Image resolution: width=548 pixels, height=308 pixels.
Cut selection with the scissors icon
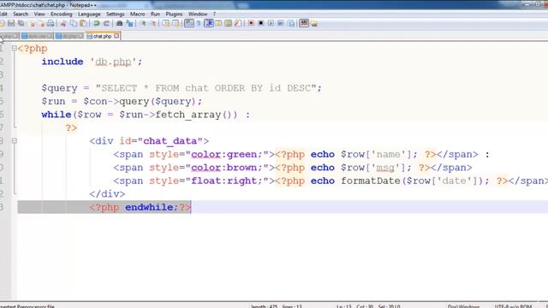[x=63, y=23]
